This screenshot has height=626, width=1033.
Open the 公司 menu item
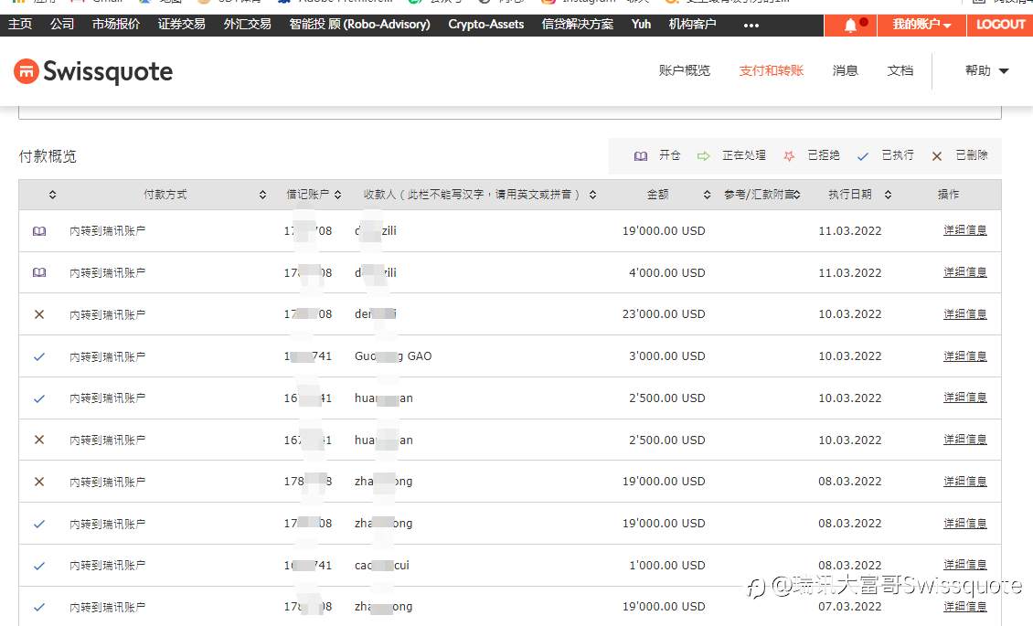click(x=62, y=25)
